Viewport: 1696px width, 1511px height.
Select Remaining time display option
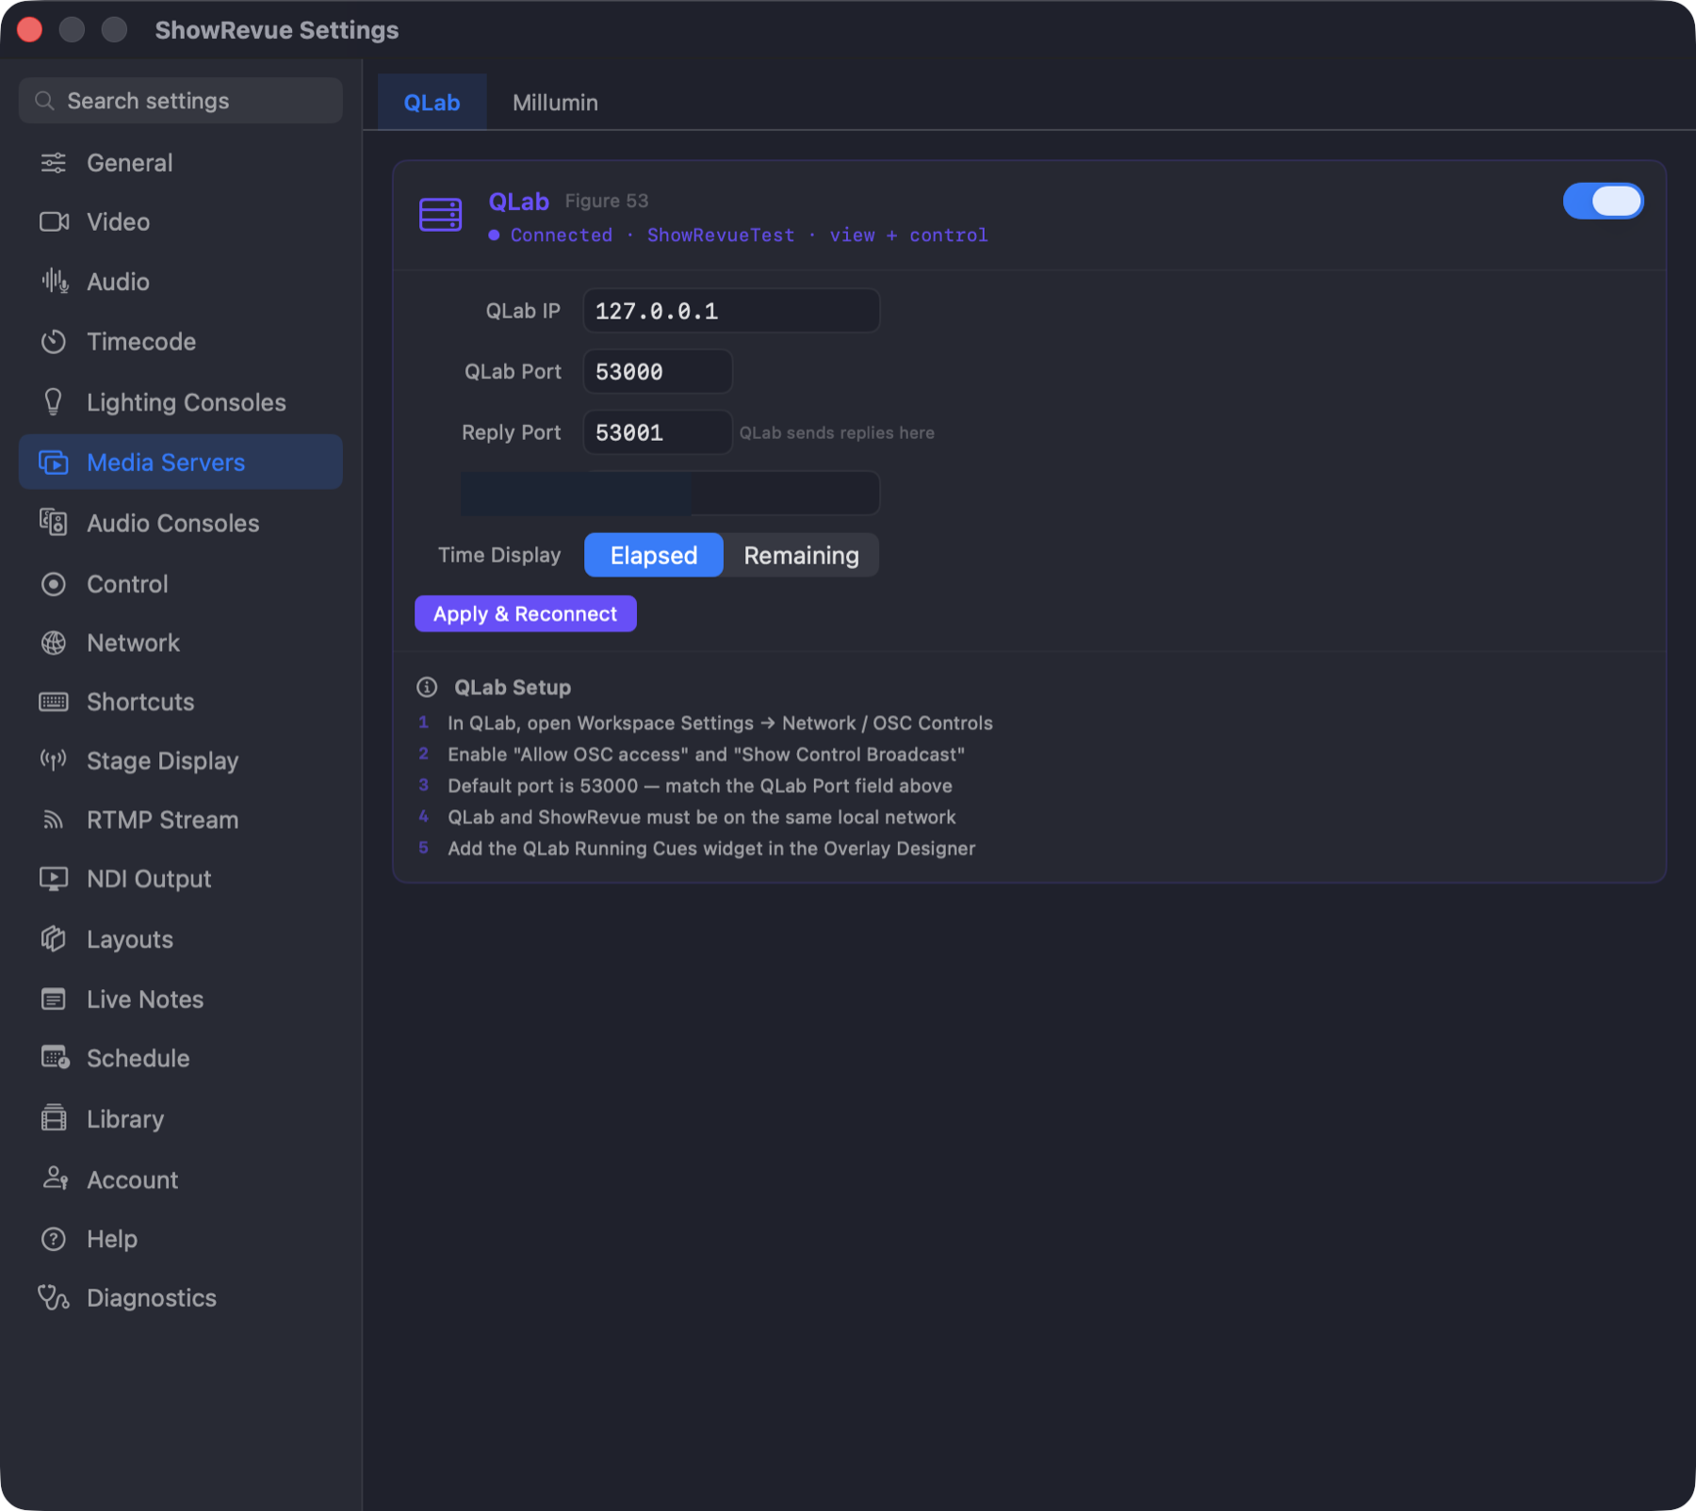pos(801,555)
